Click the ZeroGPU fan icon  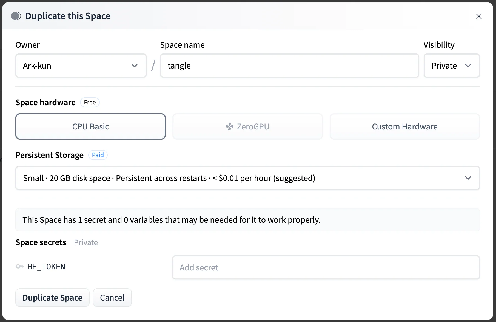[x=230, y=126]
